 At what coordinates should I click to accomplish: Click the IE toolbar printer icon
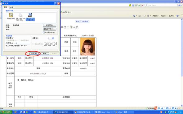[148, 16]
